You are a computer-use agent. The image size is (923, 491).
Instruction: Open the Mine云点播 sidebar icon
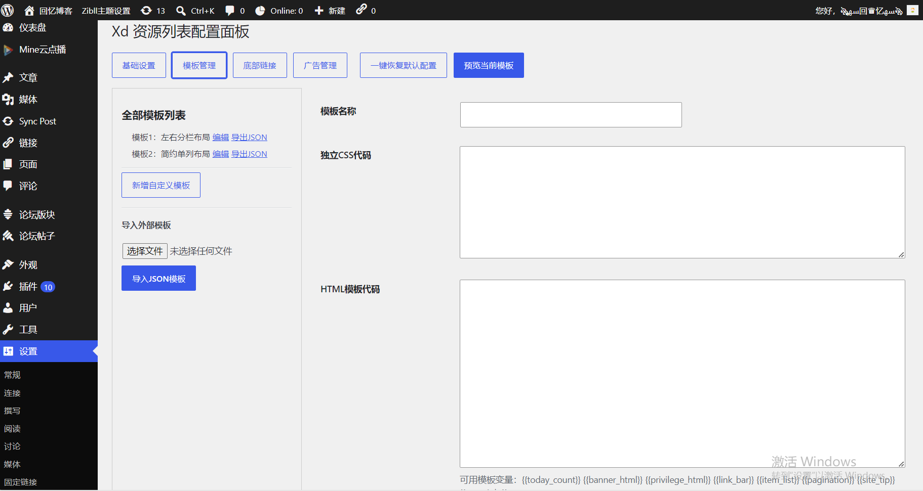click(8, 50)
